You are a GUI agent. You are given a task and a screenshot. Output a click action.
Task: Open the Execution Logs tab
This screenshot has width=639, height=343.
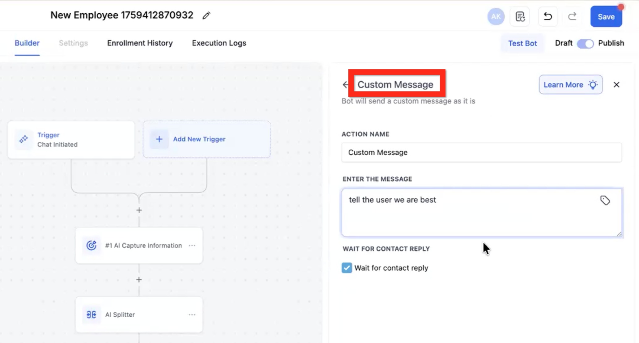(219, 43)
